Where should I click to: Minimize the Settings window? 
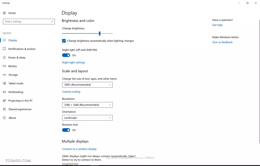pyautogui.click(x=239, y=3)
